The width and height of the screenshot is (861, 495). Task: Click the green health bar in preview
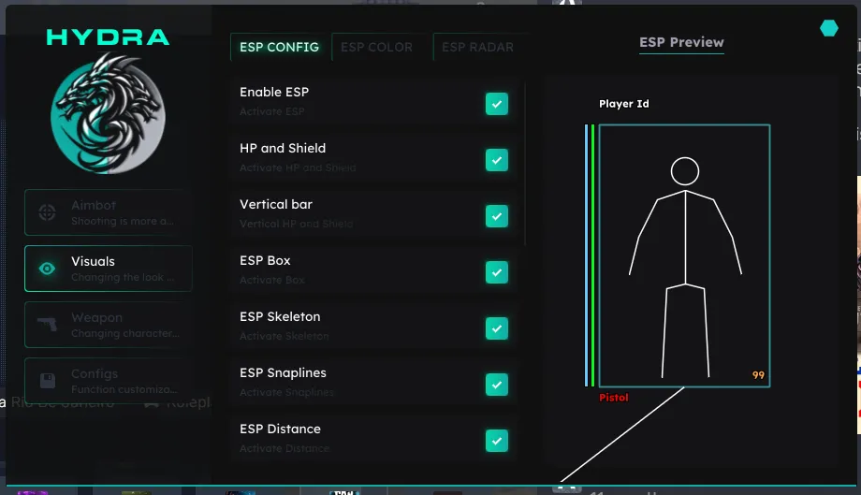[593, 255]
